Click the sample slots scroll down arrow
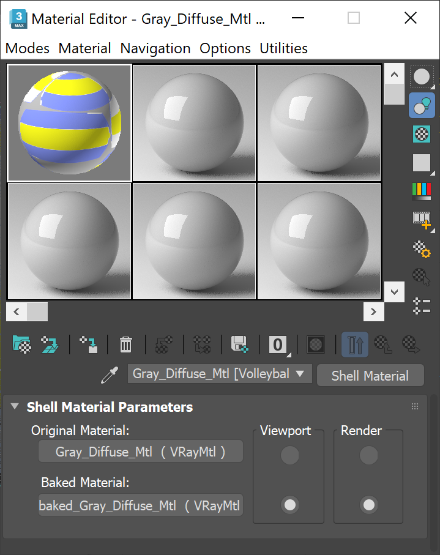Viewport: 440px width, 555px height. point(394,292)
